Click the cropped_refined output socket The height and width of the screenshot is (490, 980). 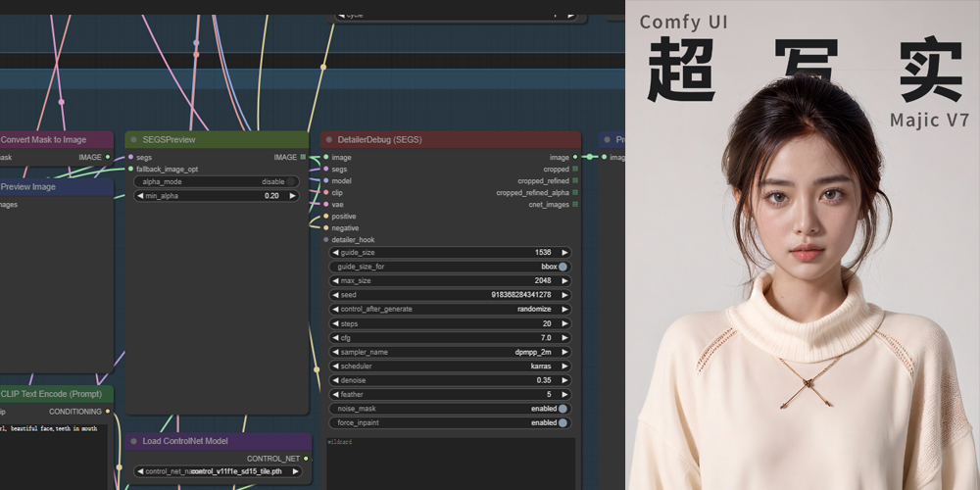pos(575,180)
